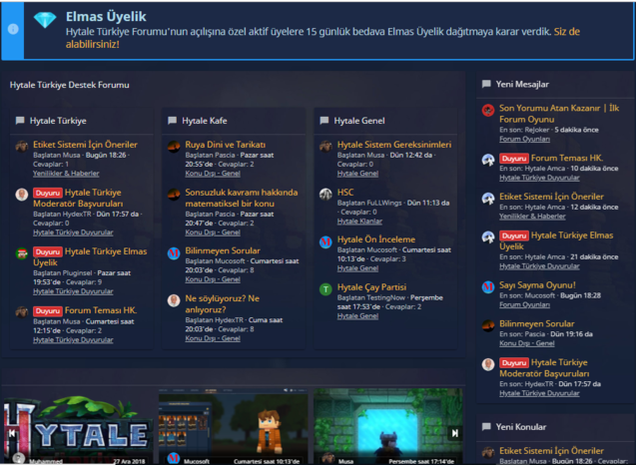The image size is (636, 465).
Task: Click avatar beside Sonsuzluk kavramı topic
Action: [x=174, y=195]
